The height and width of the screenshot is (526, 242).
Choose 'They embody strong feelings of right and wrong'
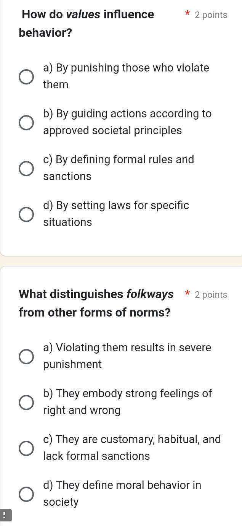point(26,402)
